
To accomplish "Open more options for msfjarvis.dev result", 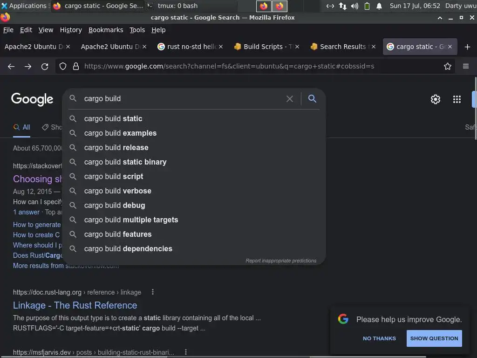I will (x=185, y=352).
